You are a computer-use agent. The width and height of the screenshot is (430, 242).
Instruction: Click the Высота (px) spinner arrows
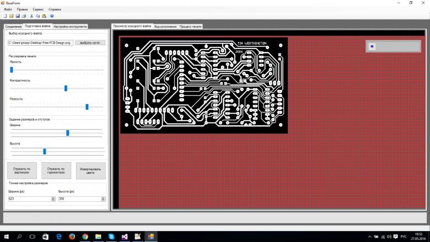click(x=104, y=198)
